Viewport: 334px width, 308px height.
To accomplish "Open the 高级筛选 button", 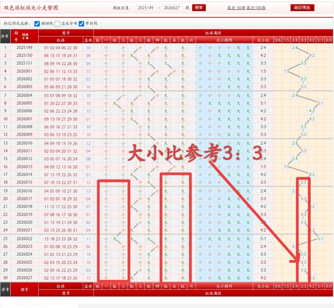I will pos(302,8).
